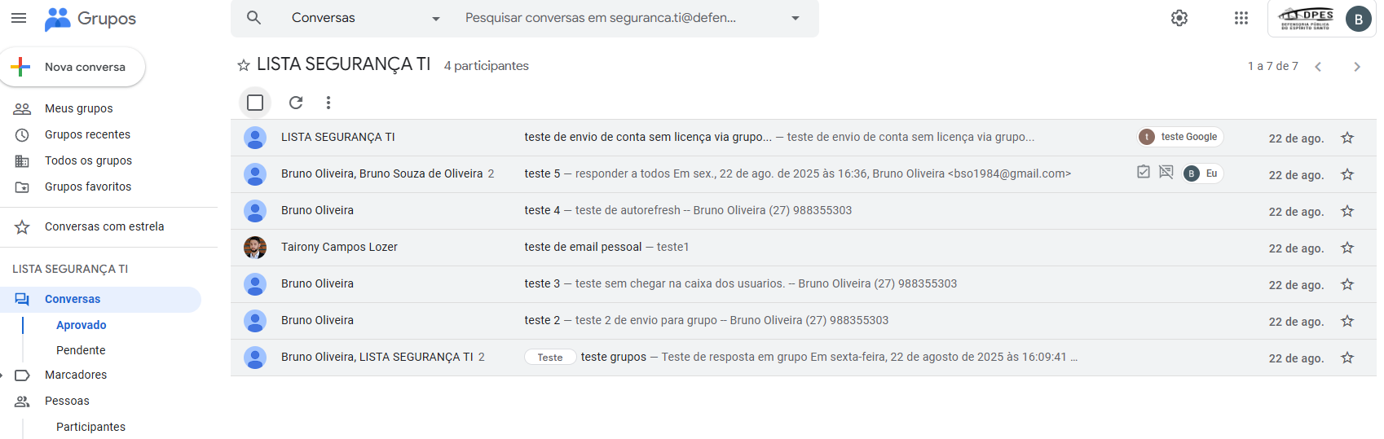The image size is (1384, 439).
Task: Open the teste 2 de envio para grupo conversation
Action: click(804, 321)
